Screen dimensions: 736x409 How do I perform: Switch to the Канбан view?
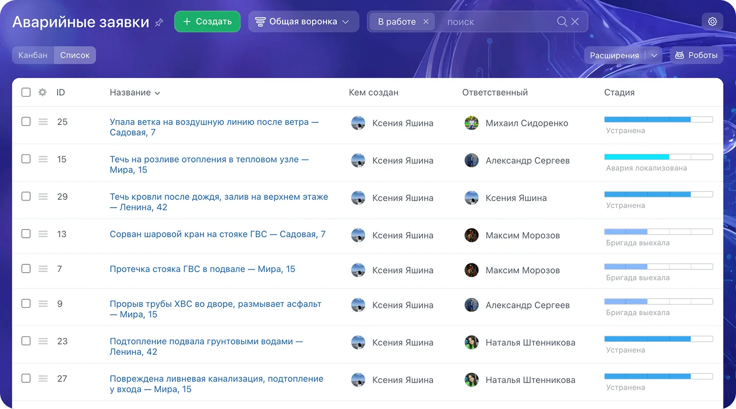click(33, 55)
